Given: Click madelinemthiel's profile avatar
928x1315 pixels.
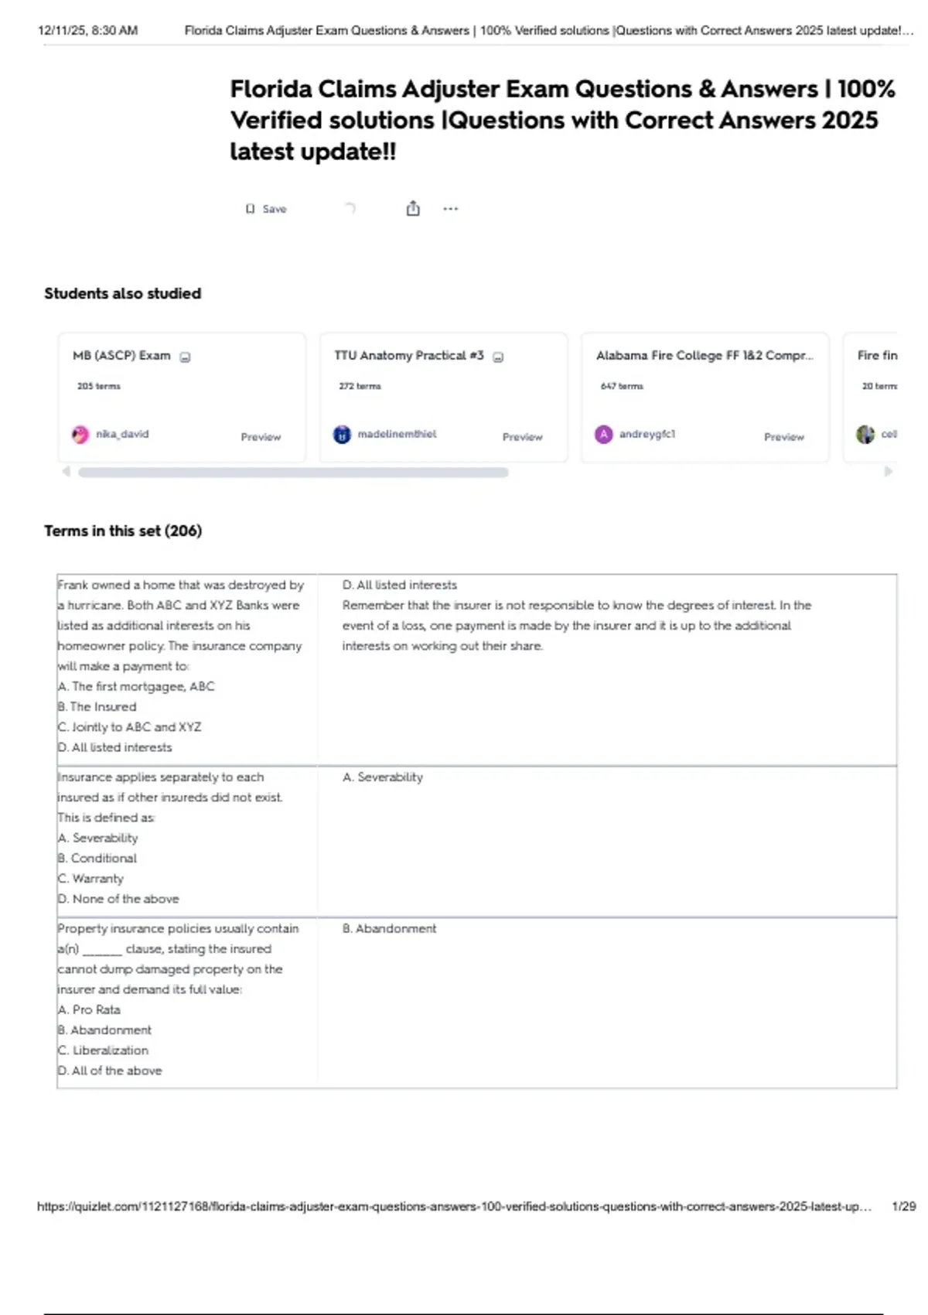Looking at the screenshot, I should point(342,435).
